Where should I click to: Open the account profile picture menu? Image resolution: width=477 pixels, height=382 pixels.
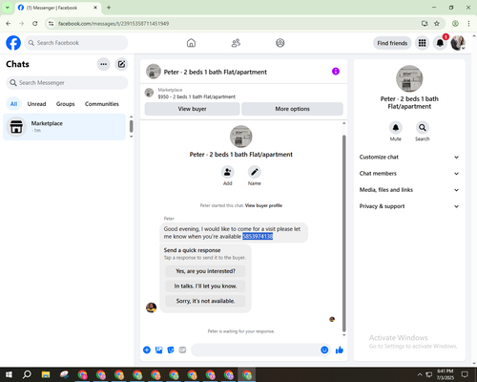tap(458, 43)
